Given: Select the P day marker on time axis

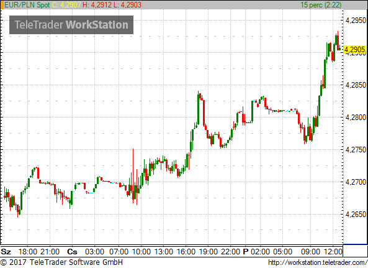Looking at the screenshot, I should 246,252.
